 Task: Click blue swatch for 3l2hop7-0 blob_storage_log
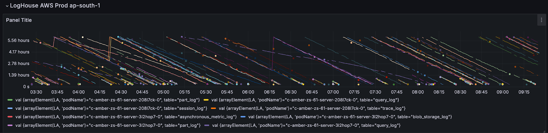(x=243, y=117)
